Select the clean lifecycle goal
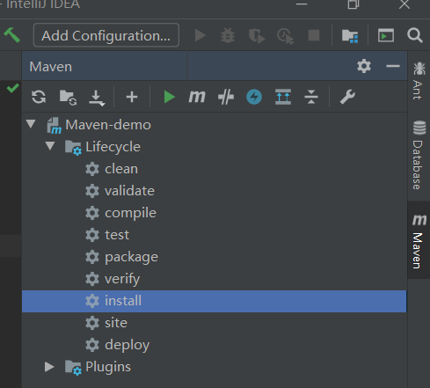 (x=121, y=169)
